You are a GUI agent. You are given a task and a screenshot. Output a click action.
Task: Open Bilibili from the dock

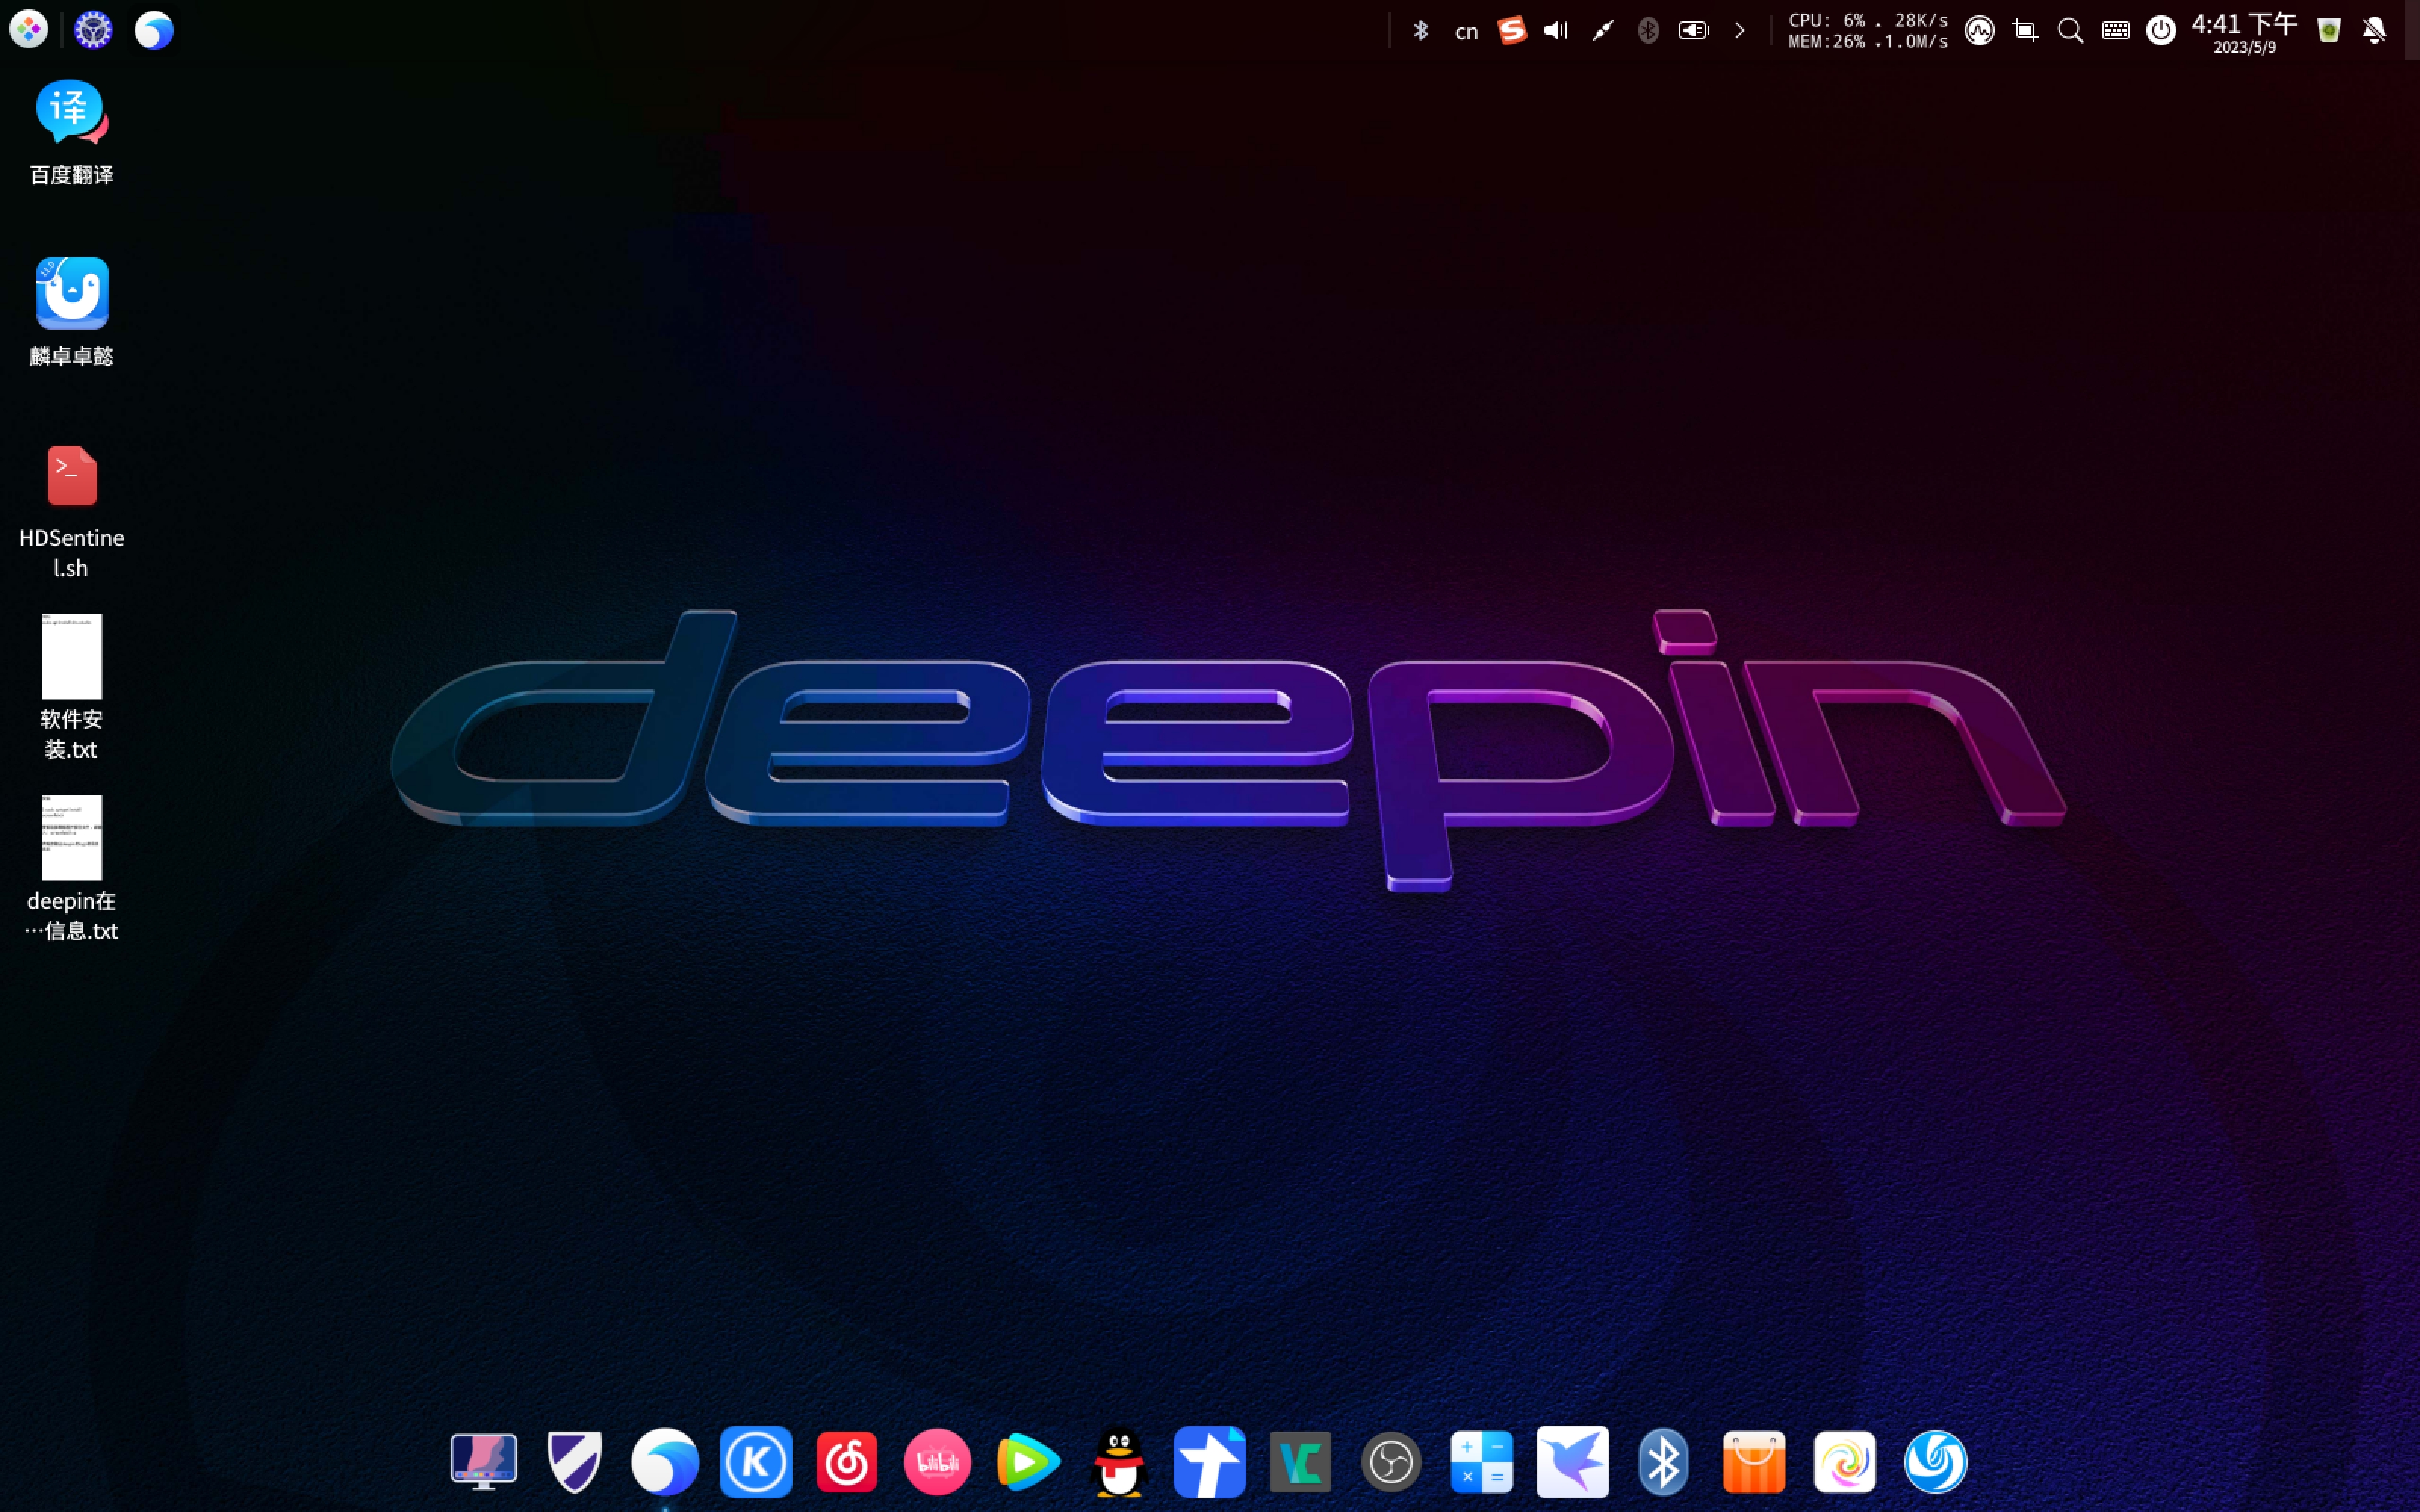pyautogui.click(x=937, y=1461)
